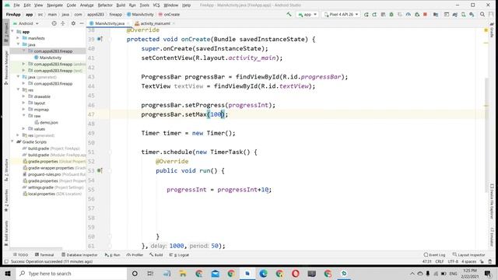The width and height of the screenshot is (498, 280).
Task: Click the override gutter icon at line 53
Action: [x=100, y=171]
